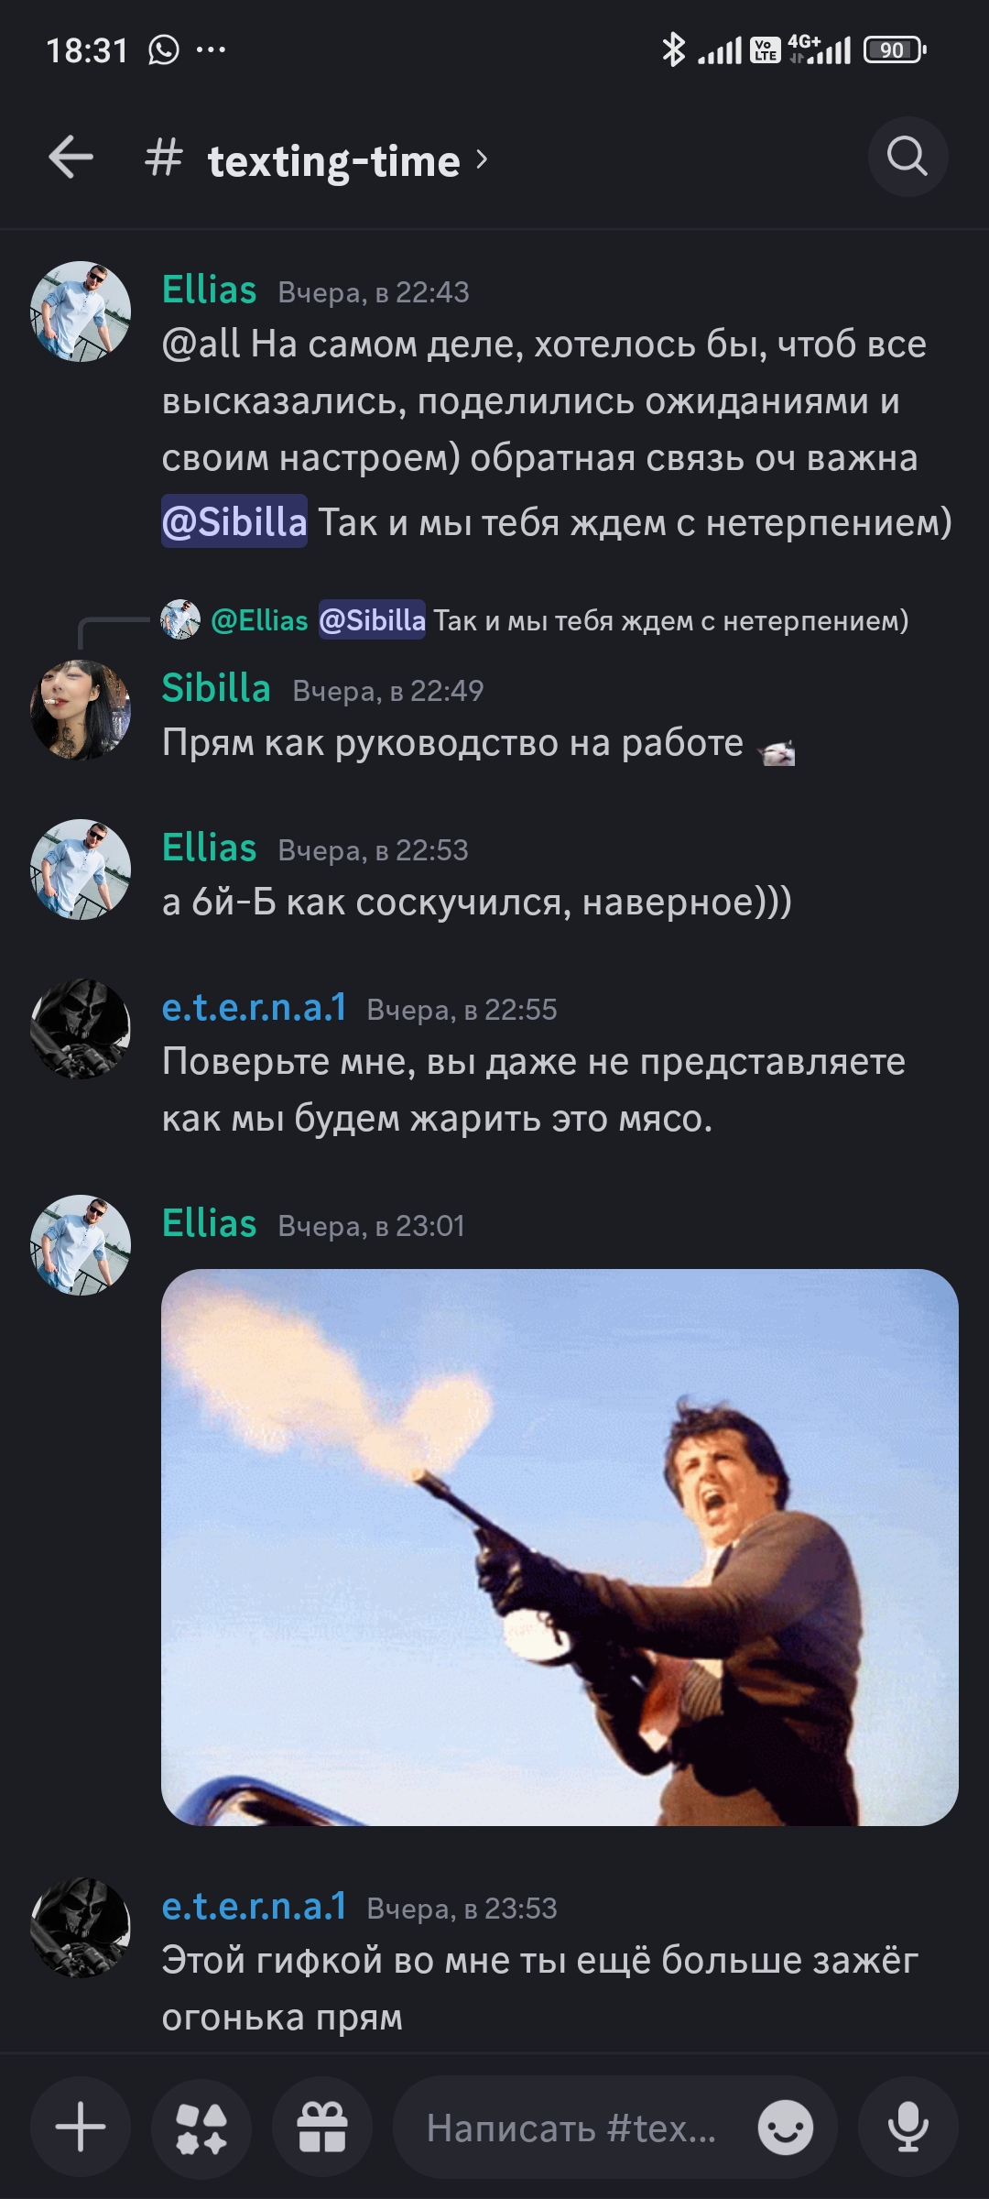Tap Sibilla's profile picture

click(81, 710)
